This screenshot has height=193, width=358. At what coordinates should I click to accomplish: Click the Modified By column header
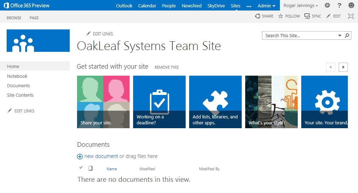point(209,169)
